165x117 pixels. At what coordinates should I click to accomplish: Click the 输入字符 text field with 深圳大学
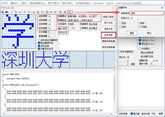click(x=63, y=33)
